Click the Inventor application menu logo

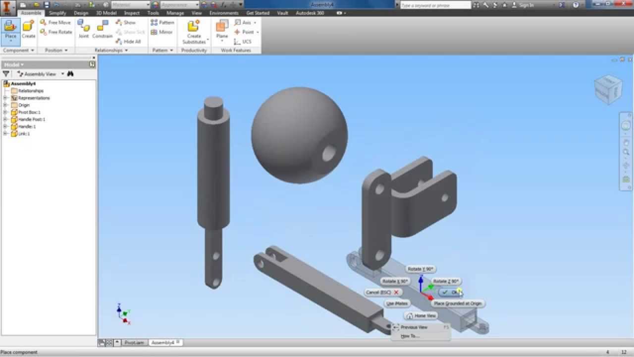(7, 7)
